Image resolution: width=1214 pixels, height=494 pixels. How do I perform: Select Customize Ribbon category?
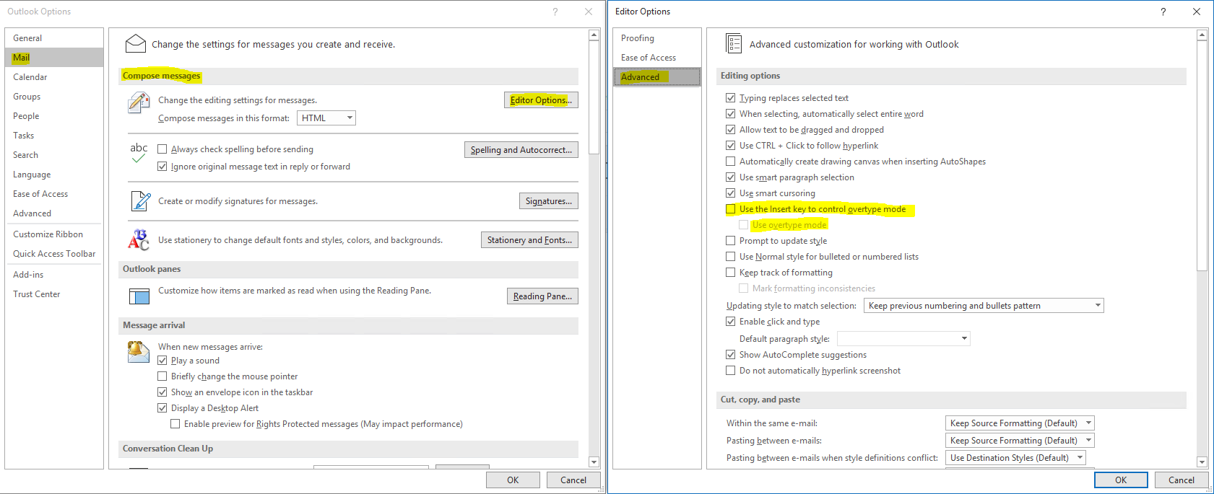54,234
